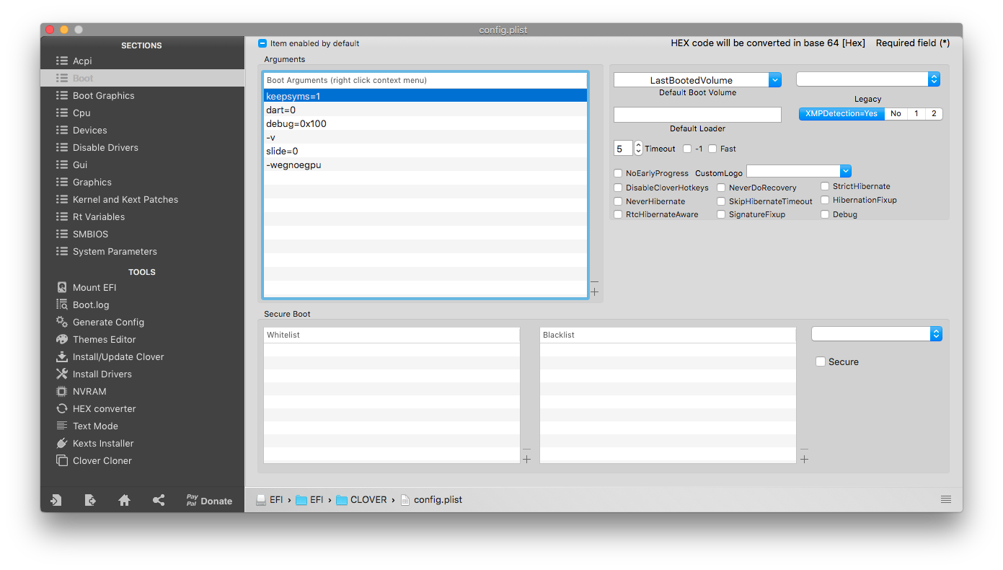This screenshot has width=1003, height=570.
Task: Toggle the Item enabled by default checkbox
Action: 262,43
